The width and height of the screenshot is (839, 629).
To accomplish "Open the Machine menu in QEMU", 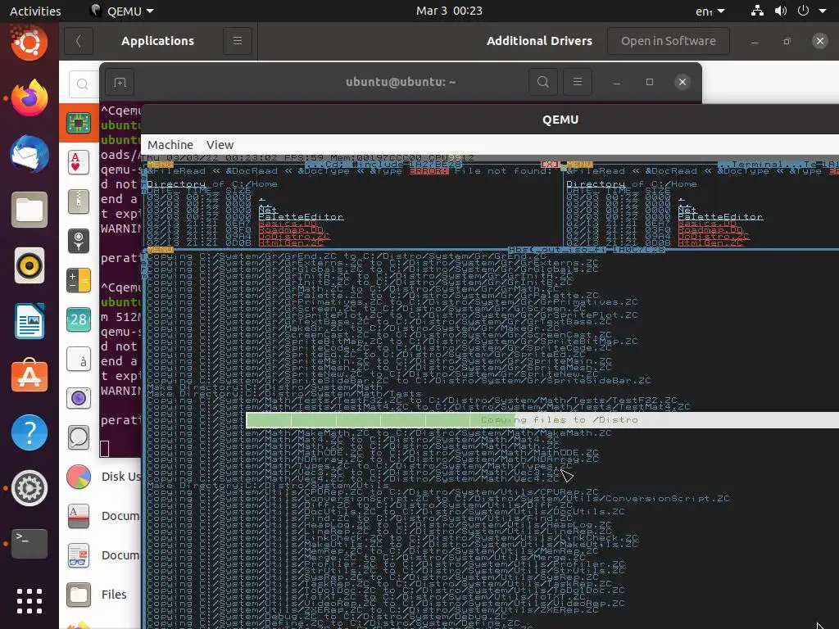I will pyautogui.click(x=170, y=145).
